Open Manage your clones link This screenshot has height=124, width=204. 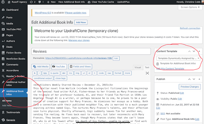pos(79,40)
